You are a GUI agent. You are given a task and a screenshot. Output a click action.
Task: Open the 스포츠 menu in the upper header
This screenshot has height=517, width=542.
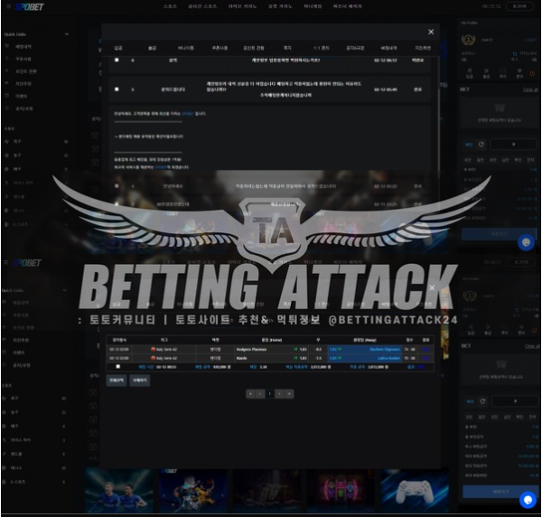tap(170, 6)
